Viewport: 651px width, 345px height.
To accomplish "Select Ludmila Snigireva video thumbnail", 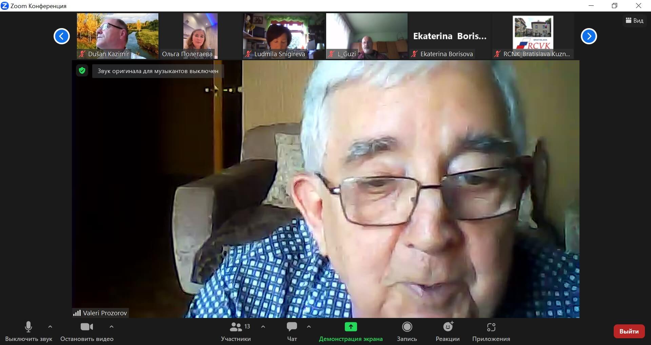I will tap(284, 36).
